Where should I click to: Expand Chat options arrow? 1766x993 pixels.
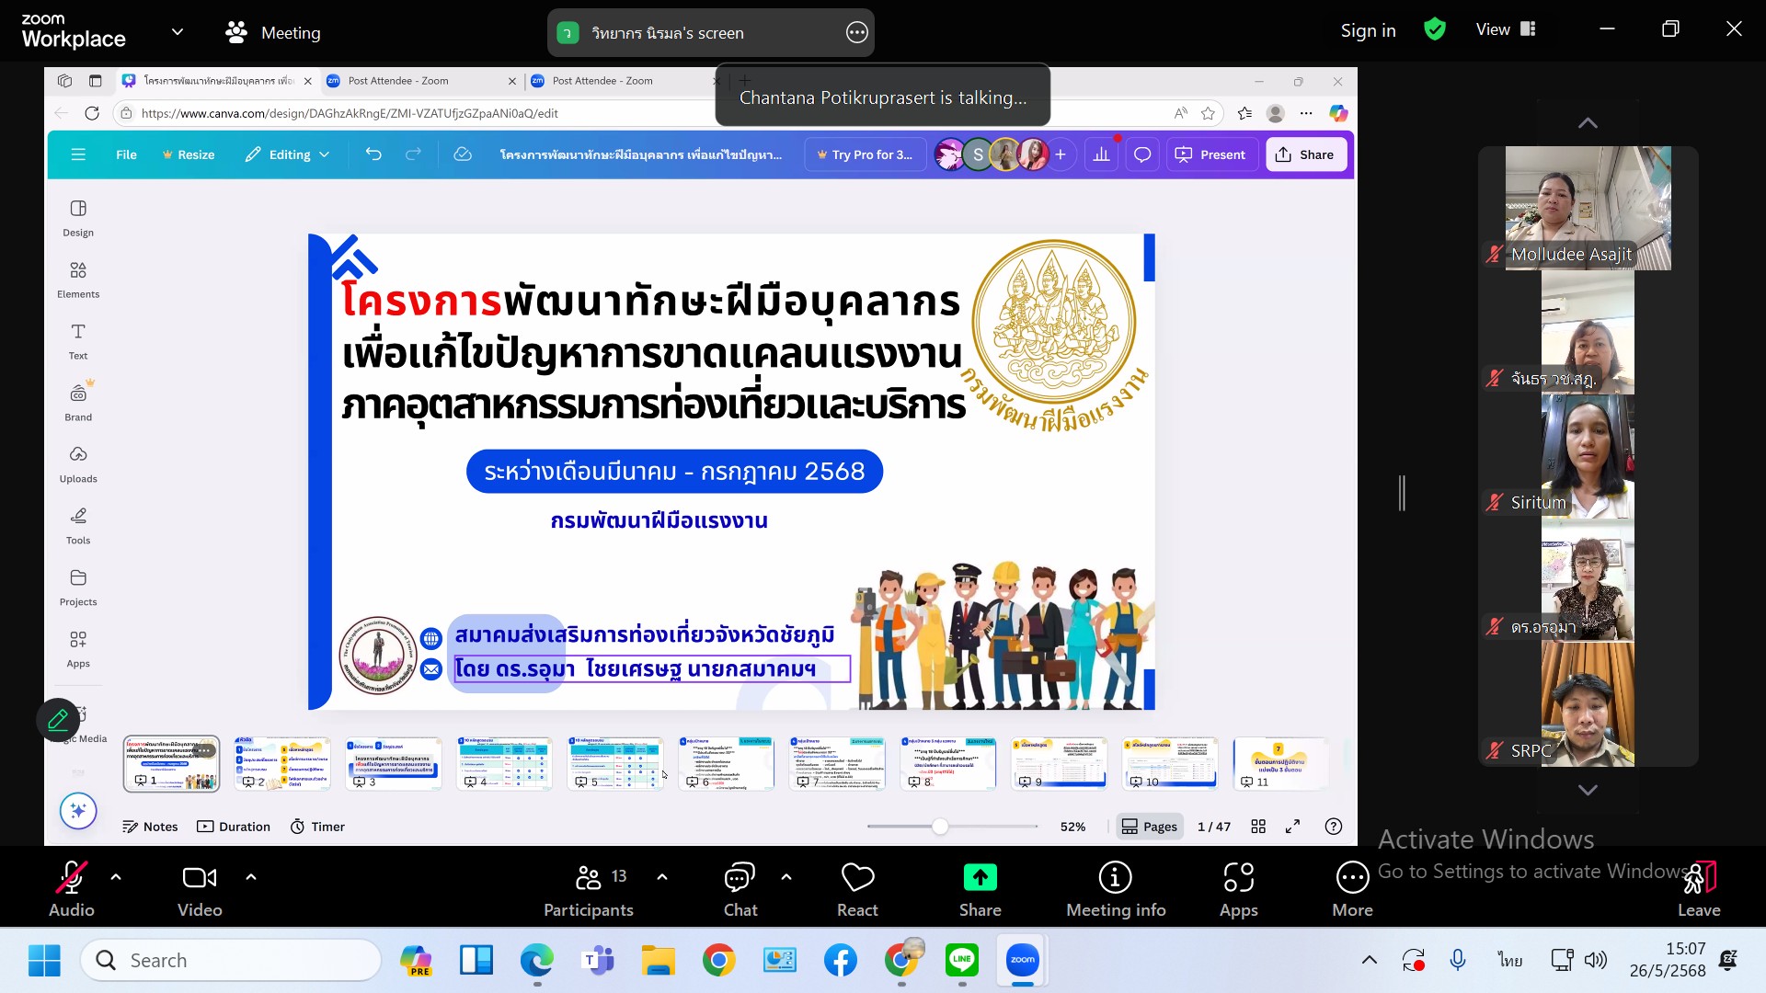click(x=786, y=877)
